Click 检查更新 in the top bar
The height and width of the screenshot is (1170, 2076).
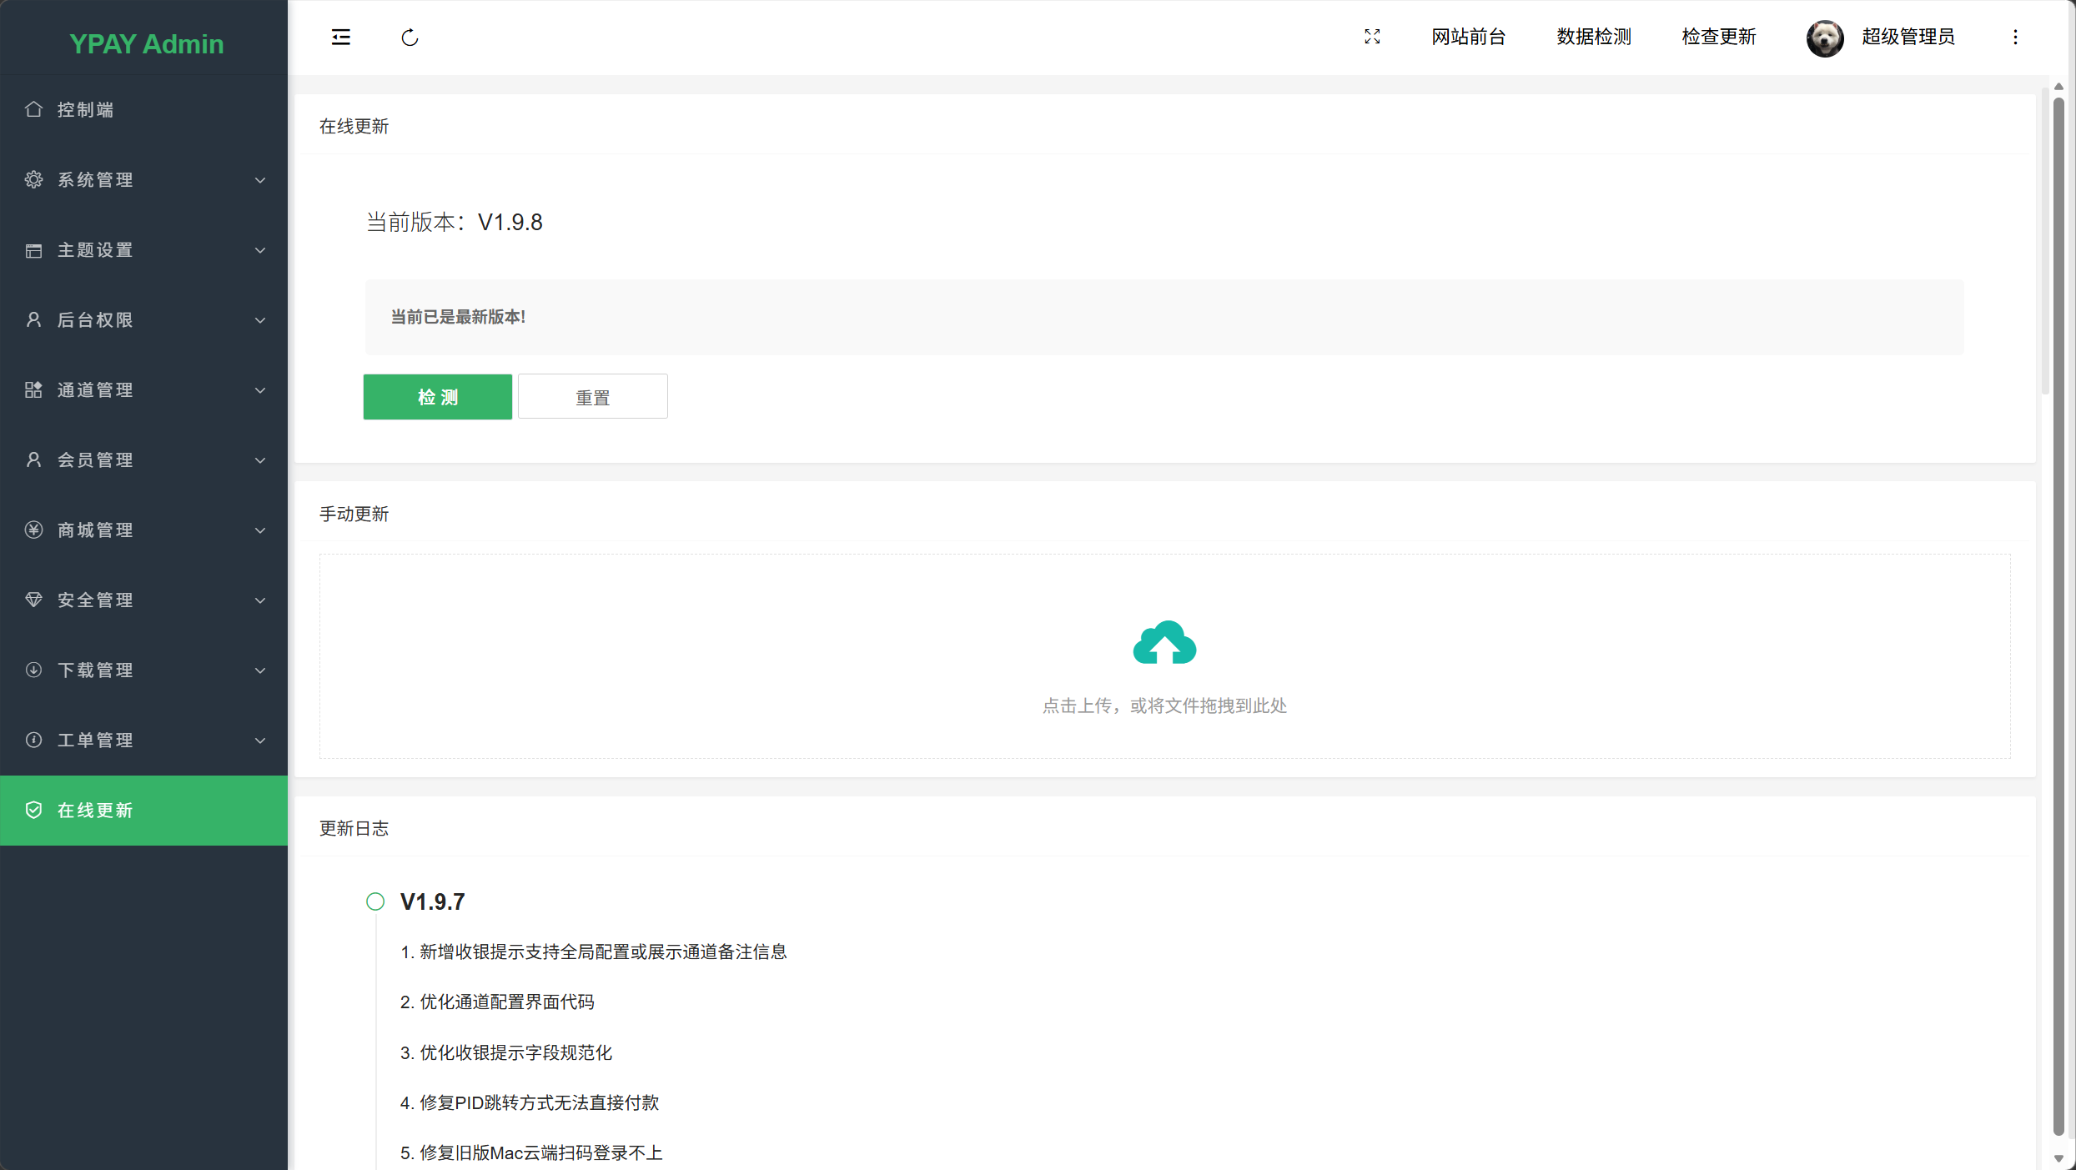1718,37
